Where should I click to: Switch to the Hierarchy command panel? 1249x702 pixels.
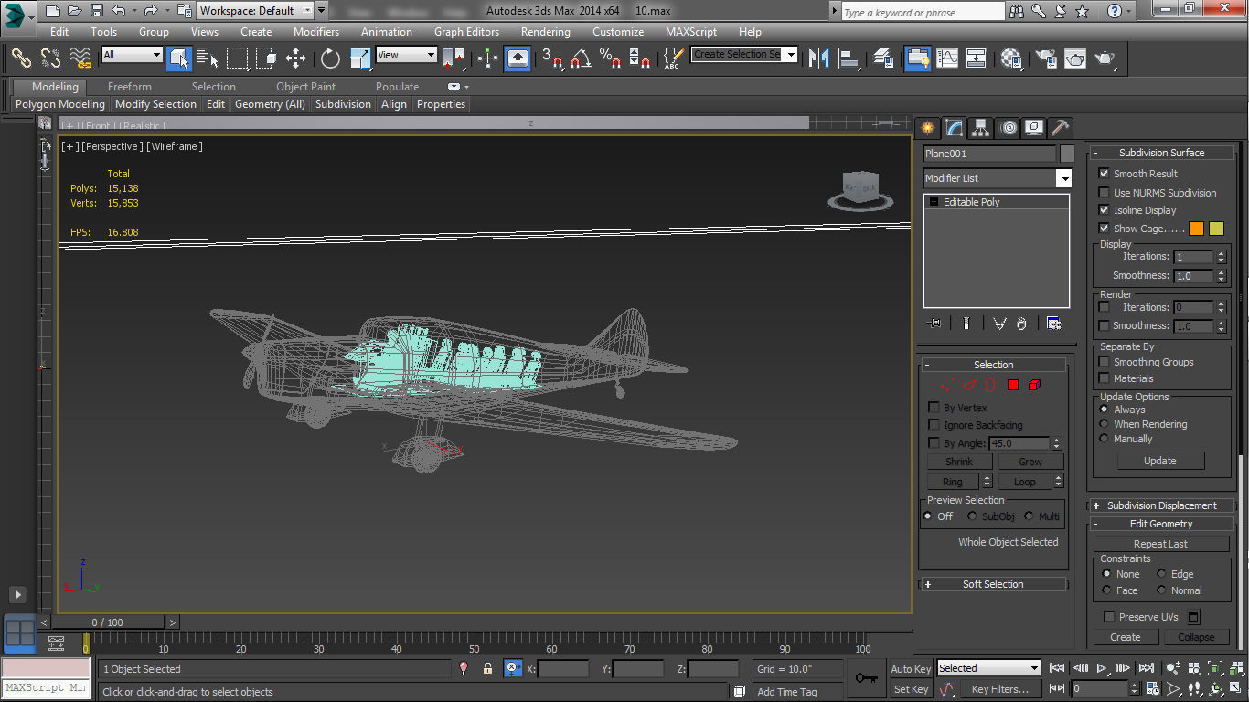tap(980, 128)
